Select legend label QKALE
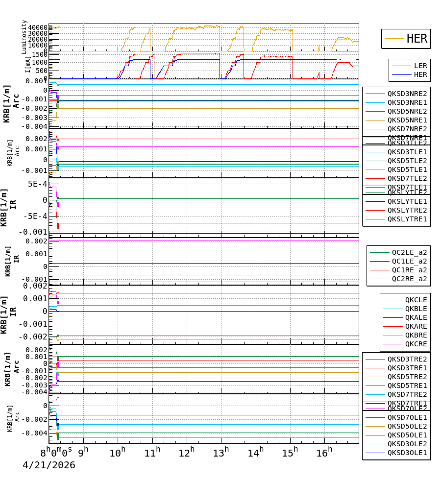 click(x=416, y=317)
